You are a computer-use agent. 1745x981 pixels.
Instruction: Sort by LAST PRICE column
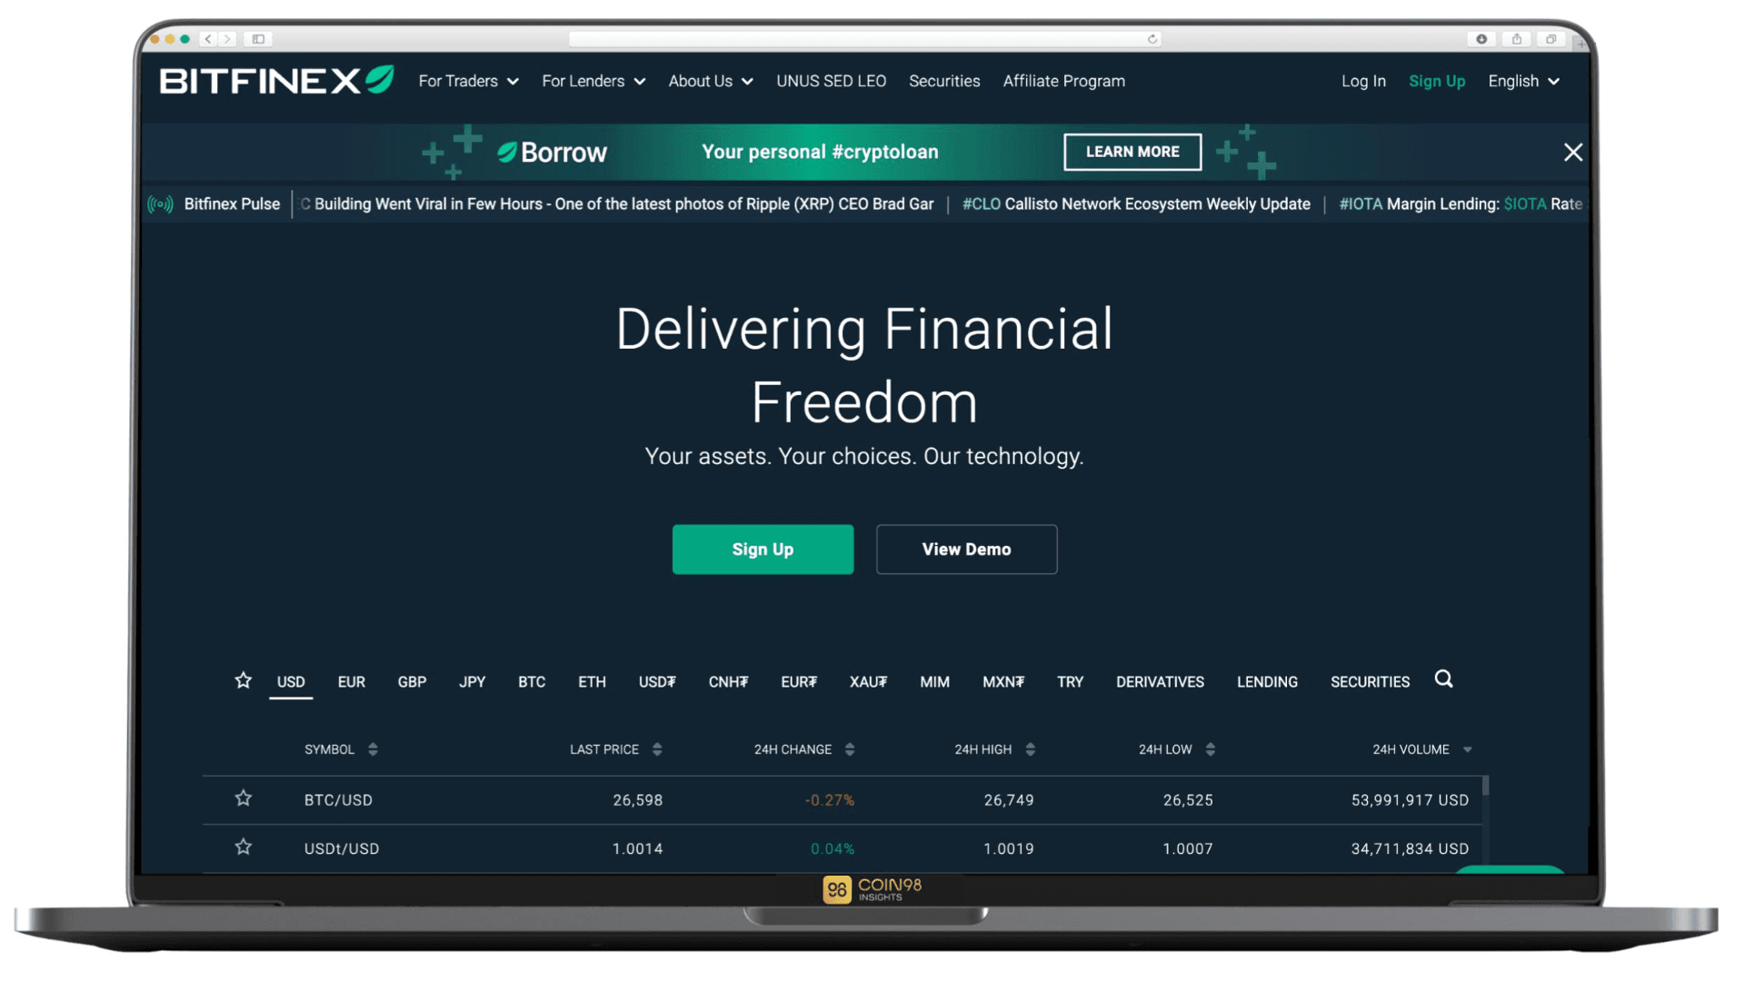(615, 749)
